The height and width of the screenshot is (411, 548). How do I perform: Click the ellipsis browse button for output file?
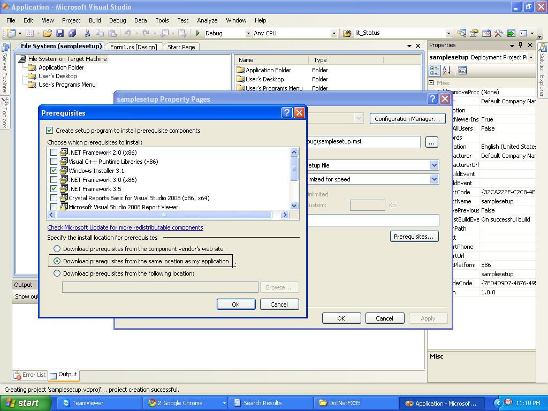432,142
